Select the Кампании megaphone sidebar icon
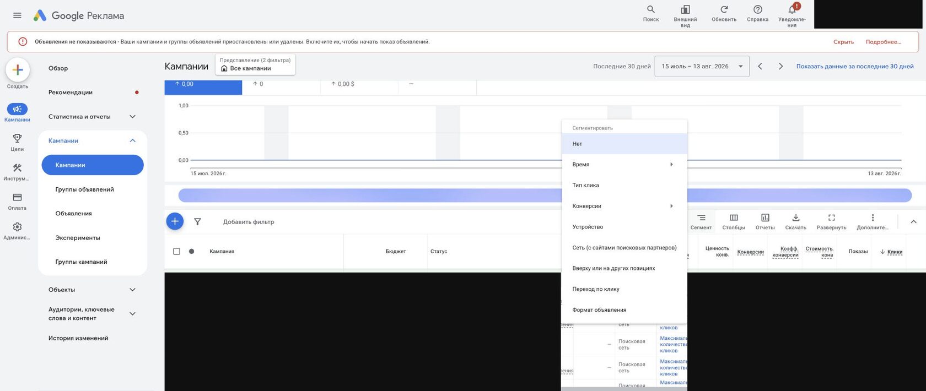Image resolution: width=926 pixels, height=391 pixels. click(x=17, y=109)
